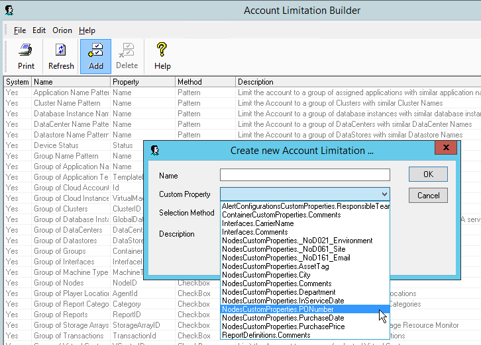
Task: Select the Group Name Pattern row
Action: click(x=74, y=156)
